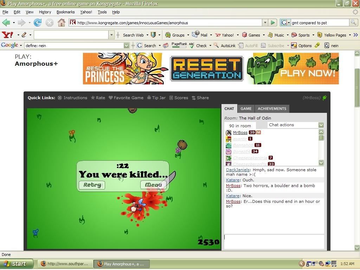This screenshot has width=360, height=270.
Task: Reload the page with the refresh icon
Action: pos(37,22)
